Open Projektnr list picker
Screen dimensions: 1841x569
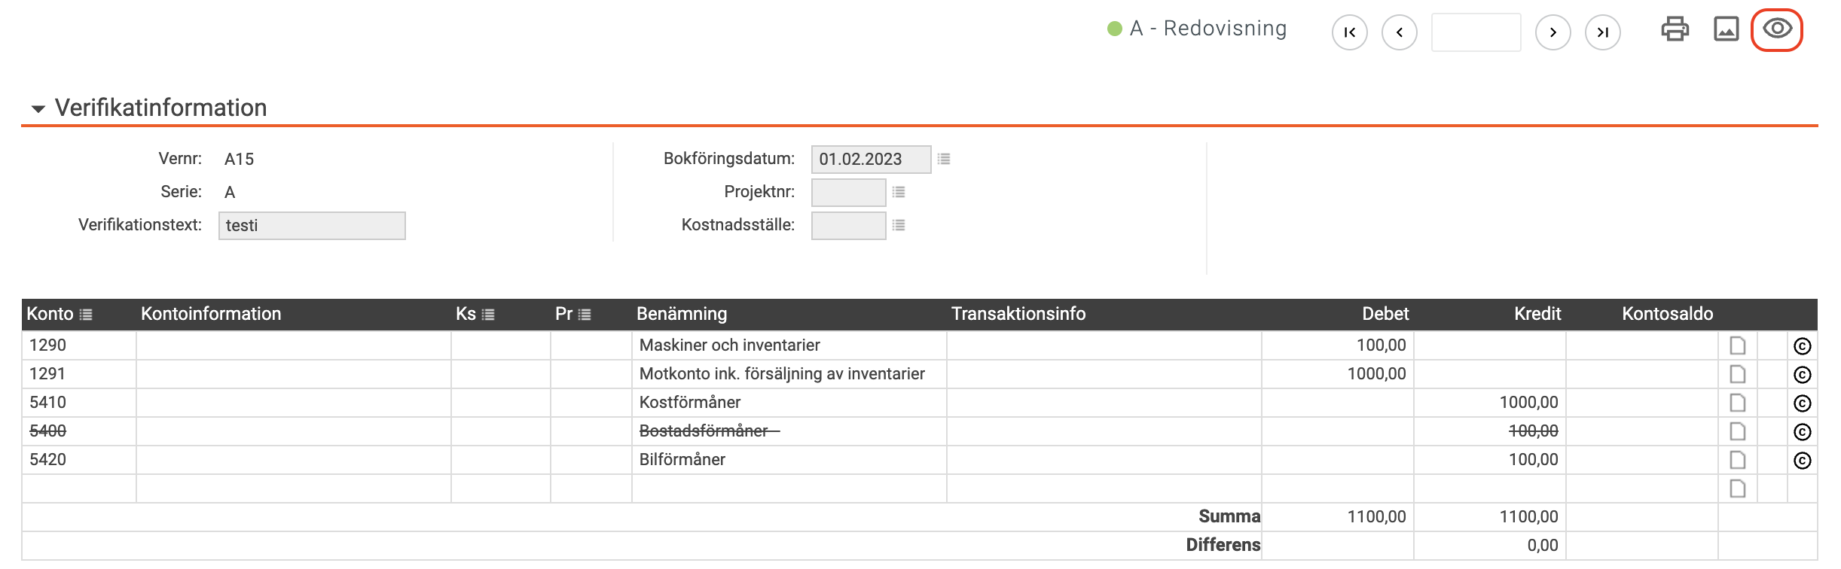point(899,192)
